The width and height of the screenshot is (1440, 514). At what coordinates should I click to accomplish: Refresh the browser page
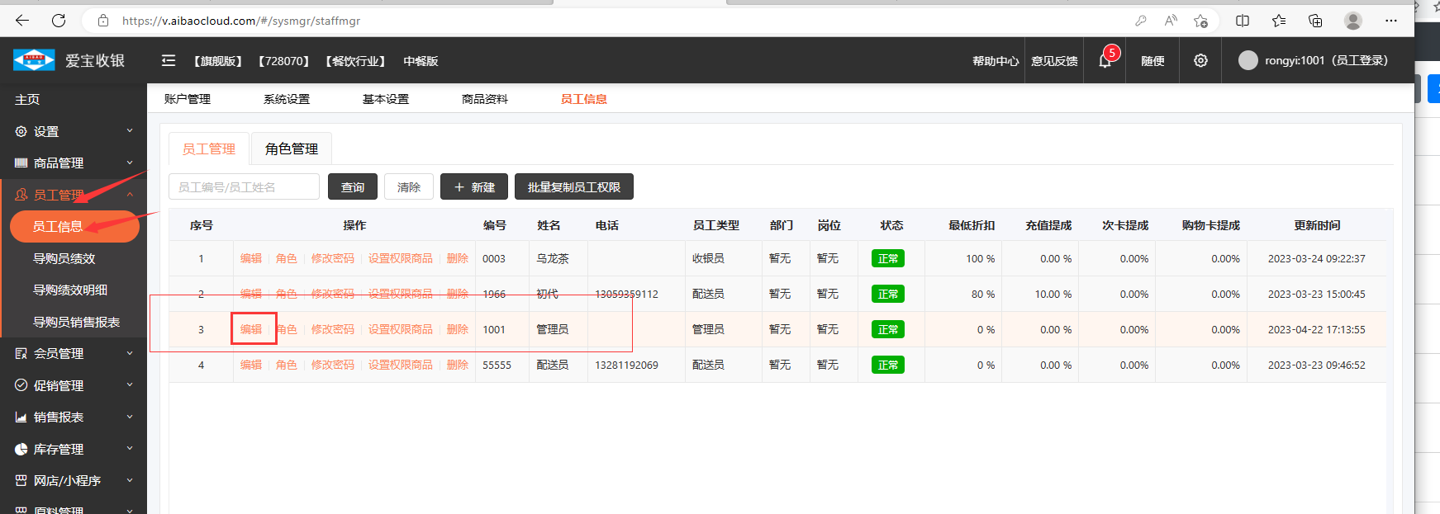point(59,21)
